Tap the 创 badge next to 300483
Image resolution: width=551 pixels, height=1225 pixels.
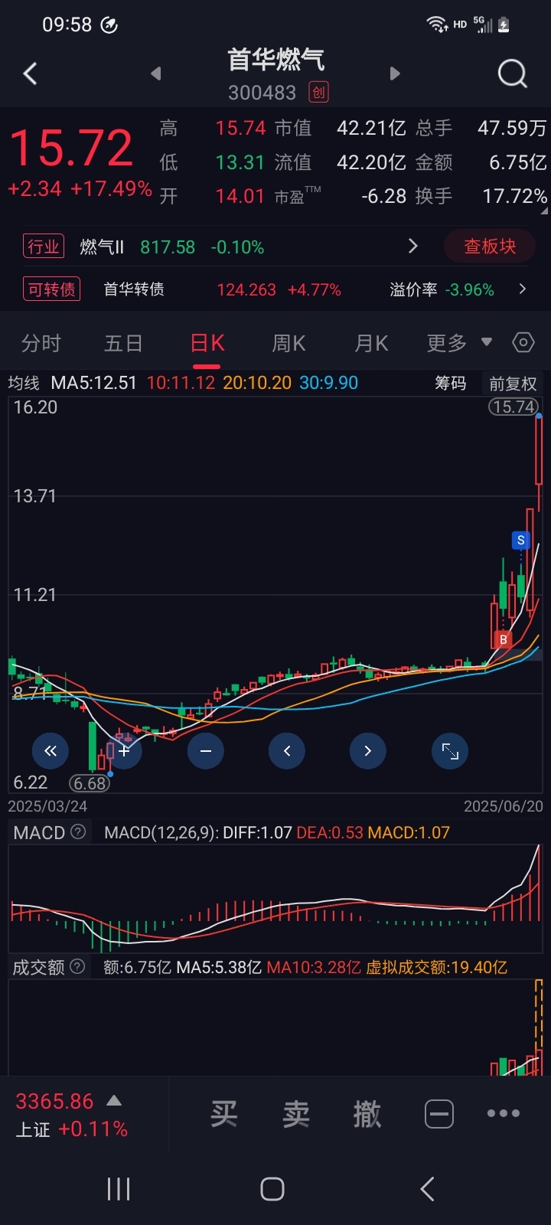tap(318, 93)
